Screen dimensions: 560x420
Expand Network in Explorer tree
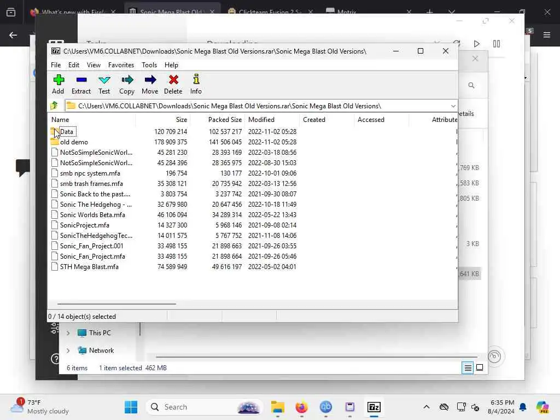coord(68,351)
